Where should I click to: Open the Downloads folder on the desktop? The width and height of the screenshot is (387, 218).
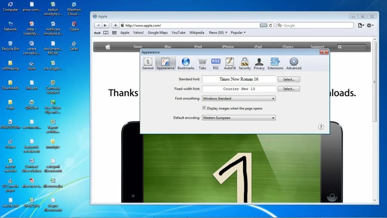pos(10,85)
